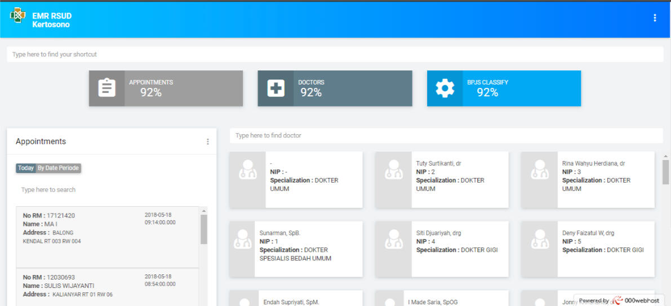Click Sunarman SpB doctor avatar icon
The width and height of the screenshot is (671, 306).
click(x=242, y=241)
